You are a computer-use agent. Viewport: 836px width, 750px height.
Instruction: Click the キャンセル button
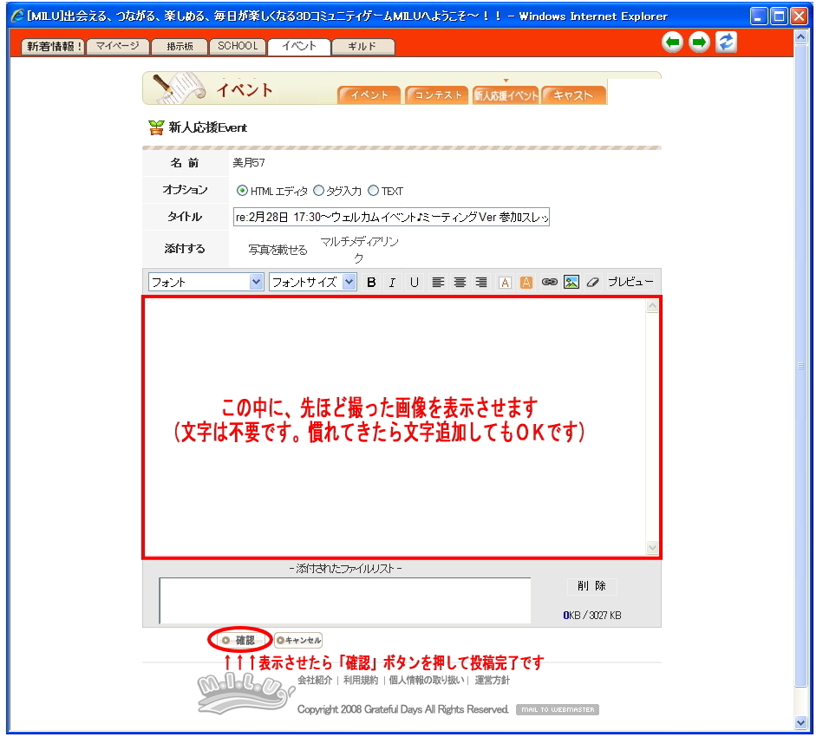coord(298,640)
